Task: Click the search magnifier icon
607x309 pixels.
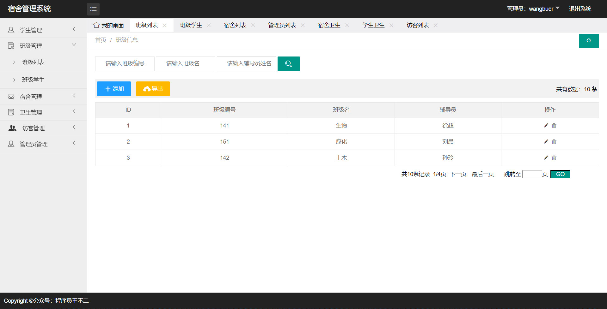Action: tap(288, 63)
